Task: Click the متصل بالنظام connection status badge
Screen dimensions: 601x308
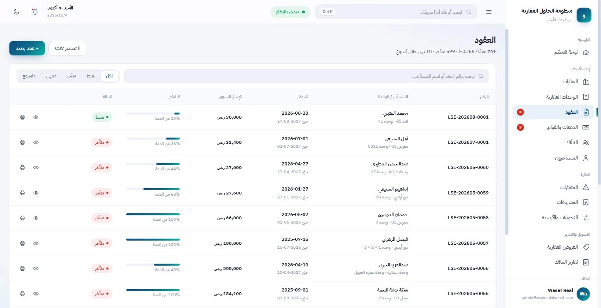Action: pos(290,12)
